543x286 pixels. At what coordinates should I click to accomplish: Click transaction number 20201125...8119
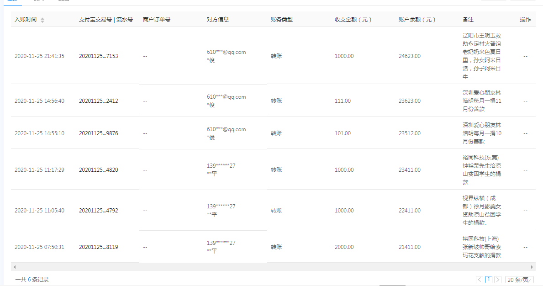click(98, 247)
